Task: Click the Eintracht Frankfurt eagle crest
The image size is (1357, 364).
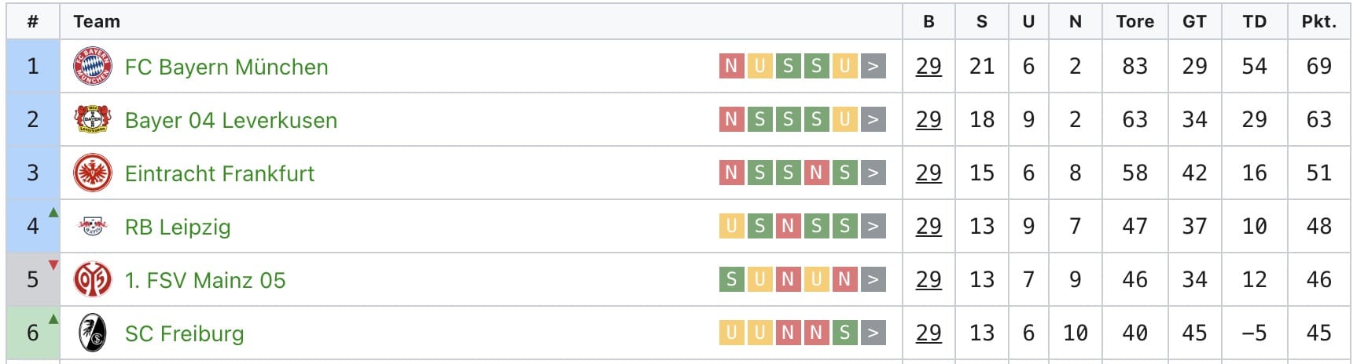Action: coord(93,173)
